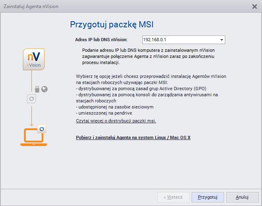This screenshot has width=262, height=206.
Task: Open Czytaj więcej o dystrybucji paczki msi link
Action: (116, 121)
